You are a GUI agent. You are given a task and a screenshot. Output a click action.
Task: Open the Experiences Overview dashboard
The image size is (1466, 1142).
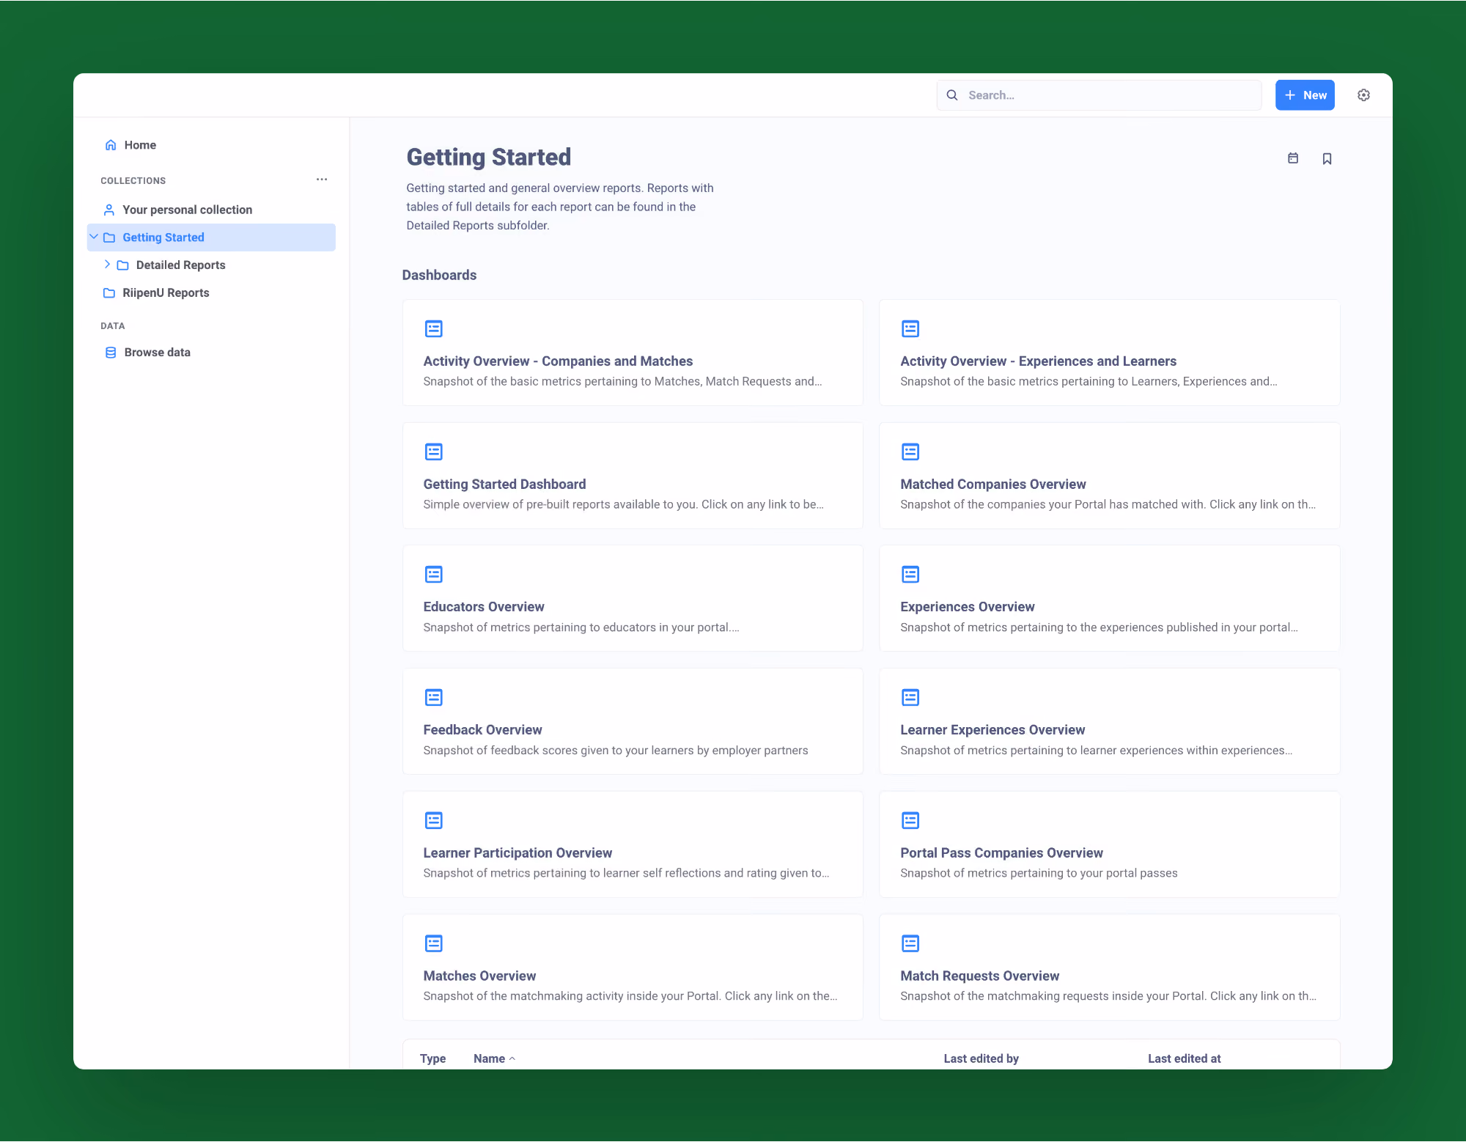point(1110,598)
